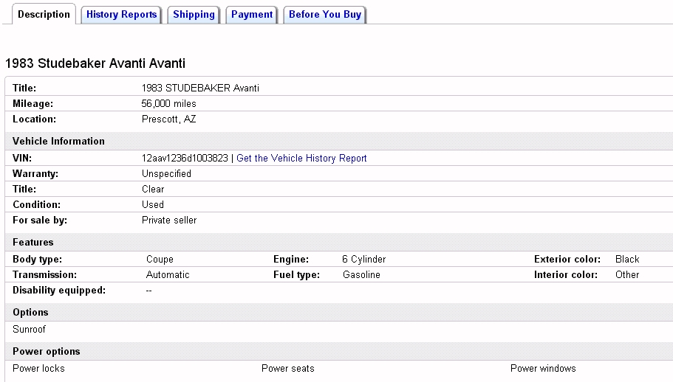
Task: Click the 56,000 miles mileage value
Action: (x=168, y=104)
